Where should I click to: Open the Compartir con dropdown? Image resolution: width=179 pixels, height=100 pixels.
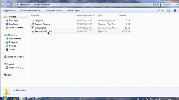(54, 11)
